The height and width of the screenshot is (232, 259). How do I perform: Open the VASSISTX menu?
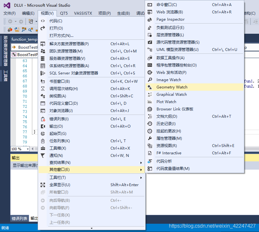click(83, 13)
